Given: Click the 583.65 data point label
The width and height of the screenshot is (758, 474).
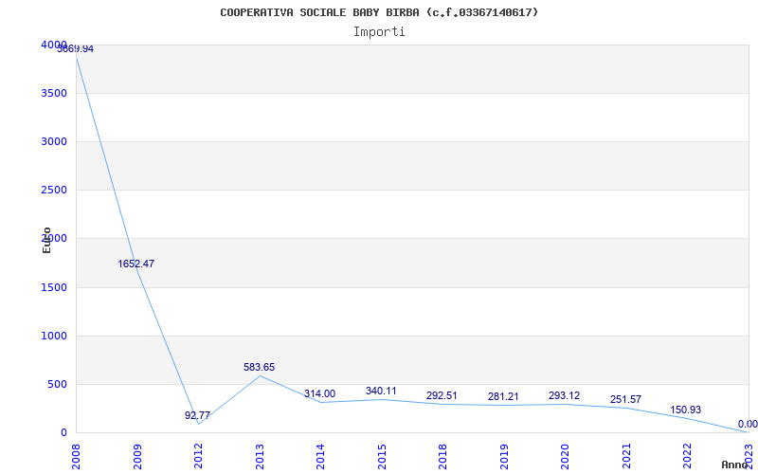Looking at the screenshot, I should pos(259,367).
